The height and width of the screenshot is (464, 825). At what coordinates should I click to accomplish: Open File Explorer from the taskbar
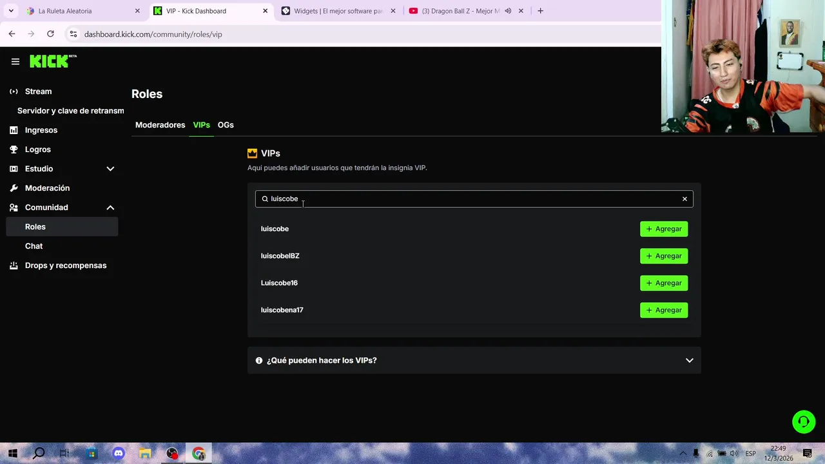point(146,454)
